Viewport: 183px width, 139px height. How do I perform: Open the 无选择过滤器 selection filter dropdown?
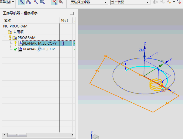[89, 2]
